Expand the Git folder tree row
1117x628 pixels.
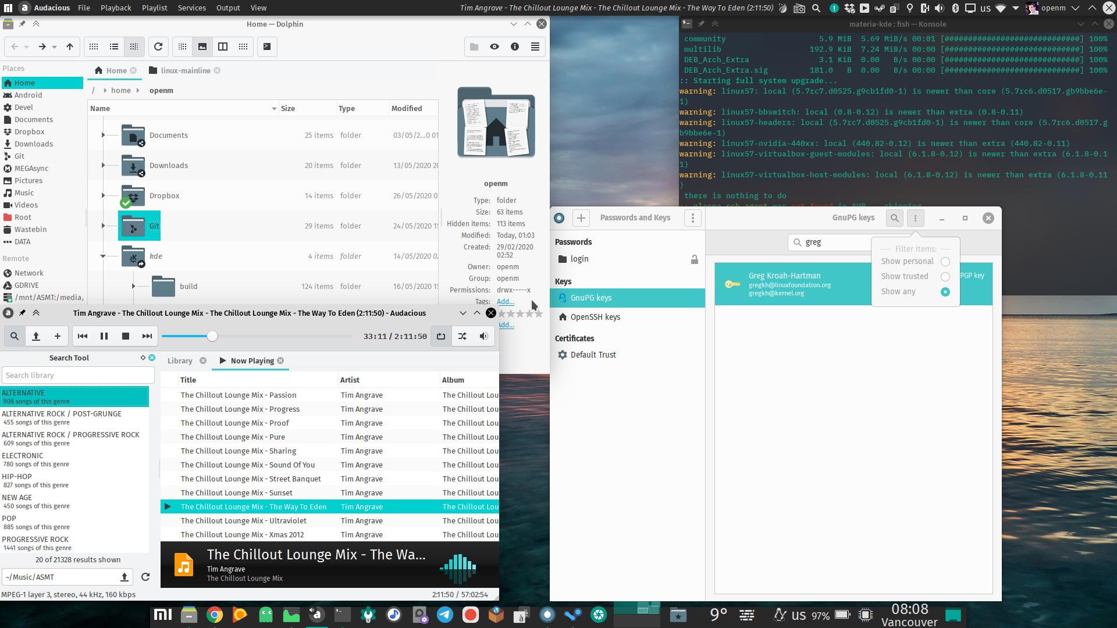click(x=103, y=226)
